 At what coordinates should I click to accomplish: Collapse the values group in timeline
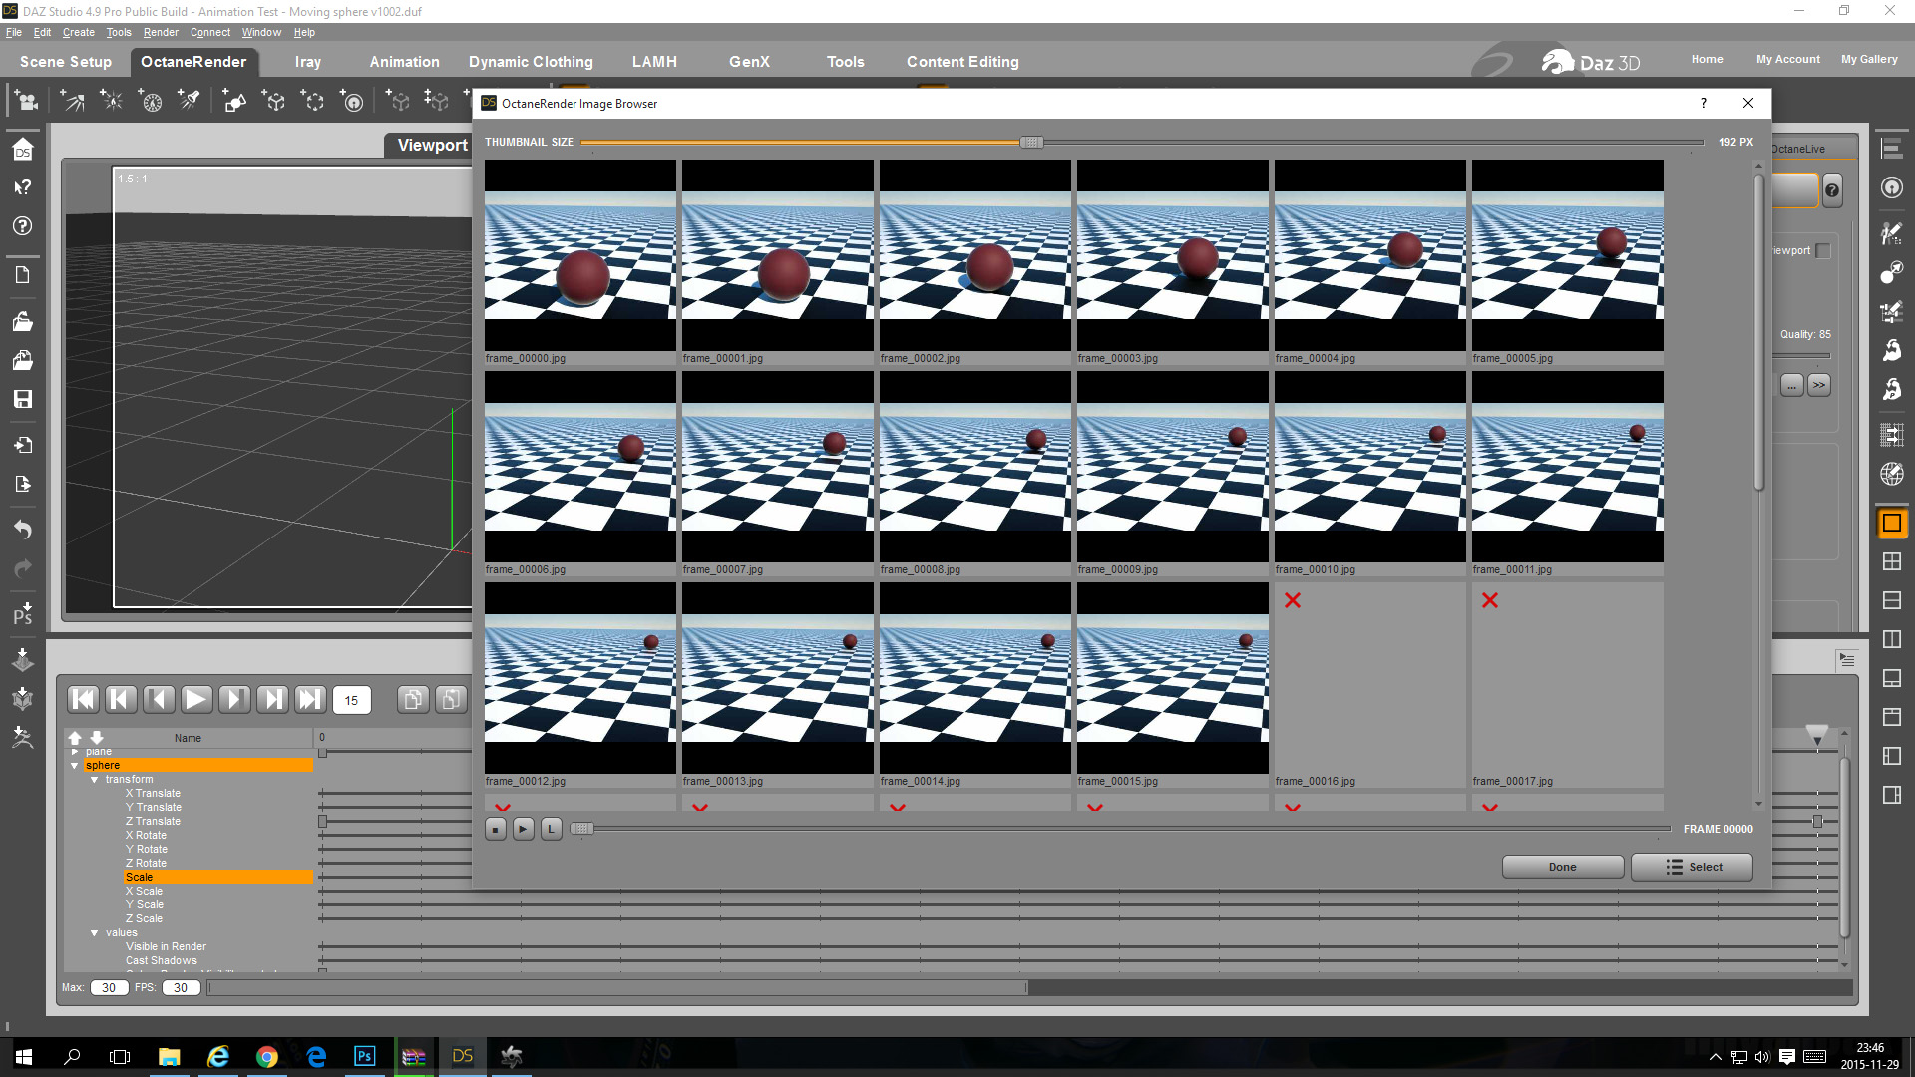click(x=95, y=933)
